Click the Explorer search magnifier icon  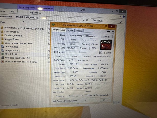coord(121,22)
